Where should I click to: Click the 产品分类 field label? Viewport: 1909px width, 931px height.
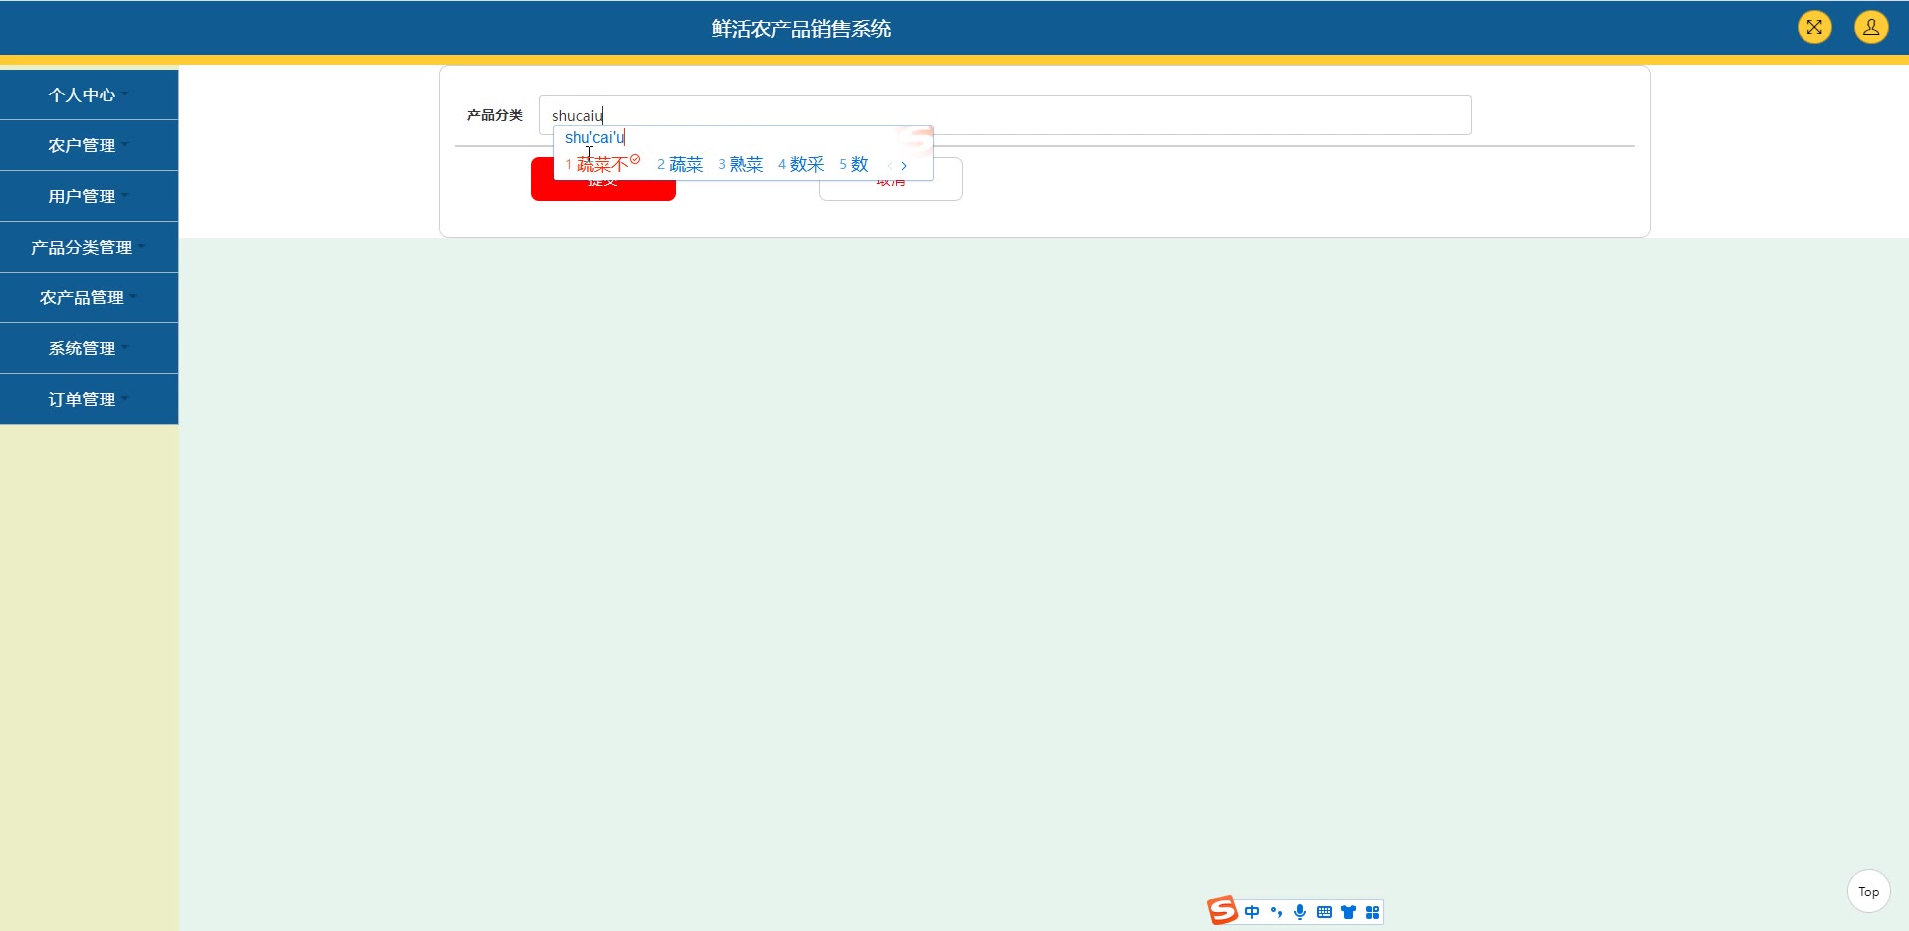click(495, 115)
